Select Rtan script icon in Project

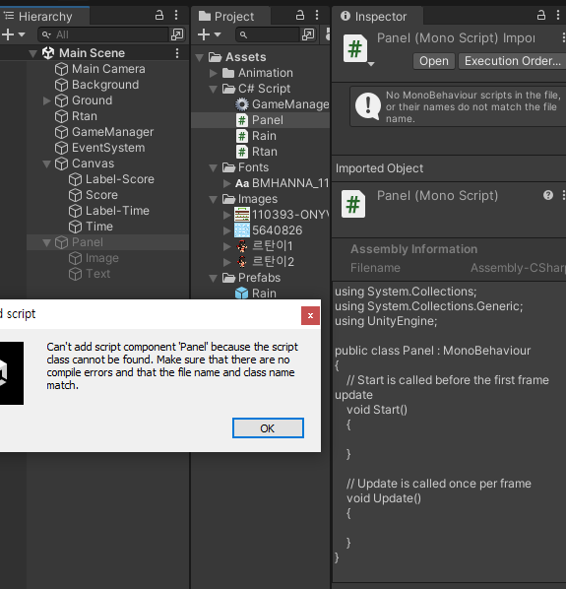[x=242, y=152]
